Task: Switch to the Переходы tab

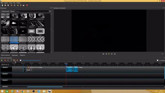Action: point(15,55)
